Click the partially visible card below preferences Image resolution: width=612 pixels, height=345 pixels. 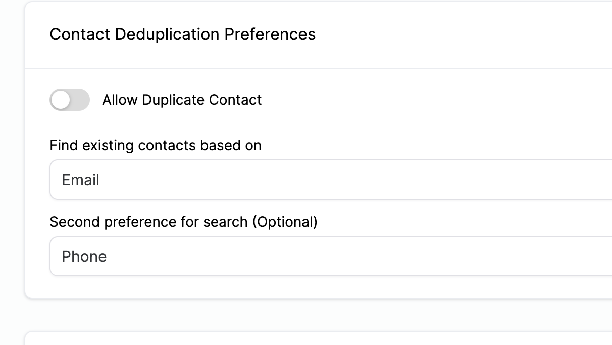point(318,338)
